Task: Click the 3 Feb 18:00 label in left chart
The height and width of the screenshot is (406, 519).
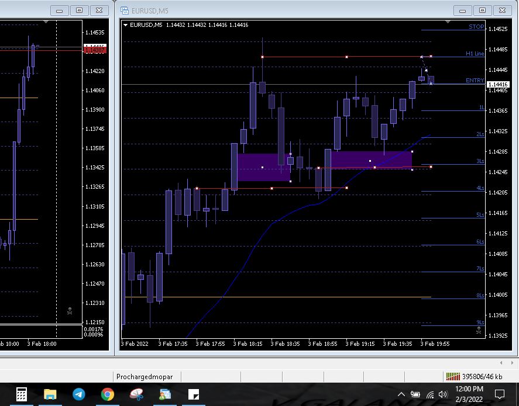Action: point(42,343)
